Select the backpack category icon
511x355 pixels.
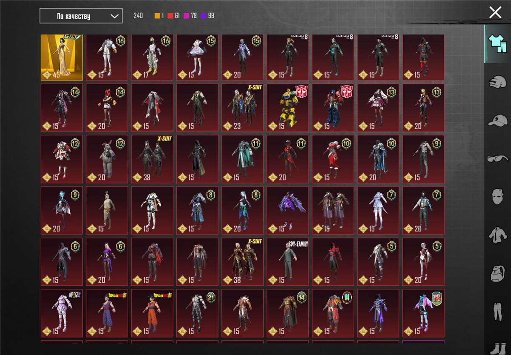point(497,273)
